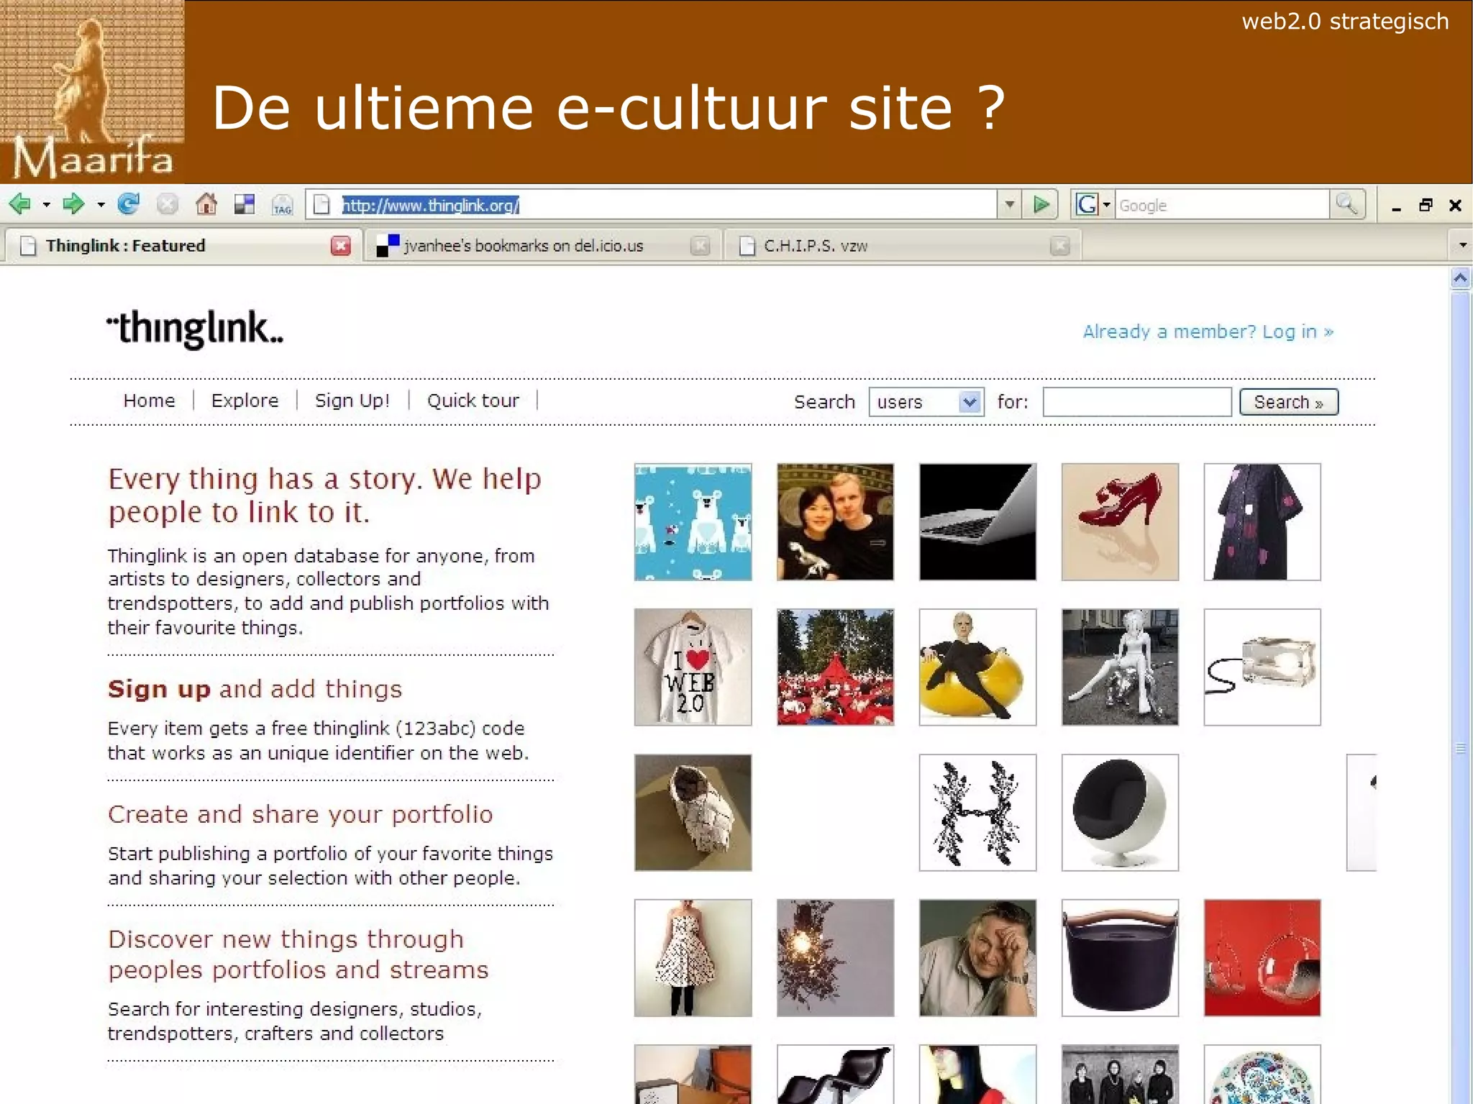Click the search magnifier icon beside Google box
Screen dimensions: 1473x1104
pos(1346,205)
